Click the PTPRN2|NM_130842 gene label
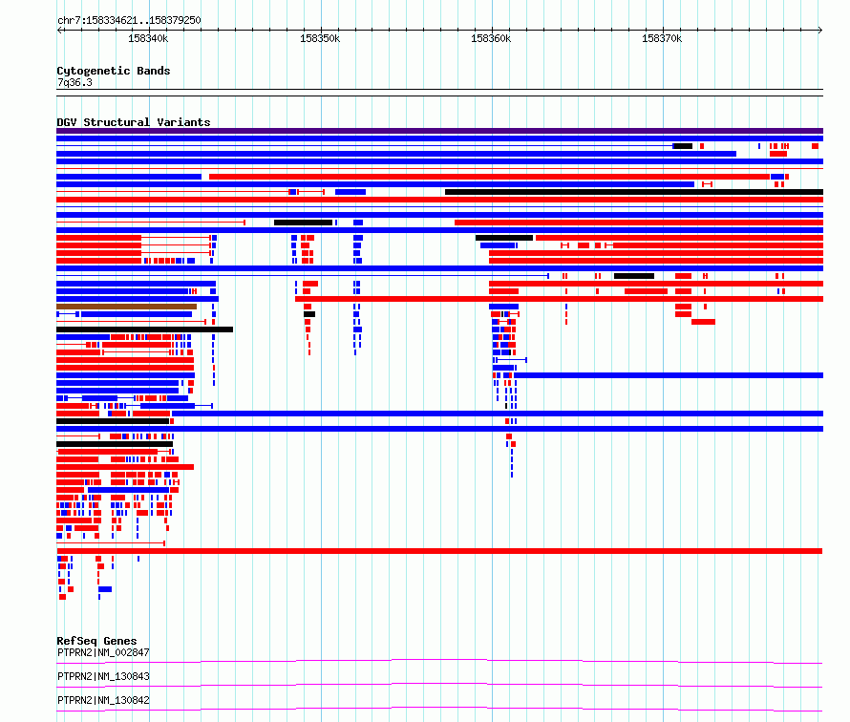This screenshot has width=850, height=722. click(x=103, y=700)
